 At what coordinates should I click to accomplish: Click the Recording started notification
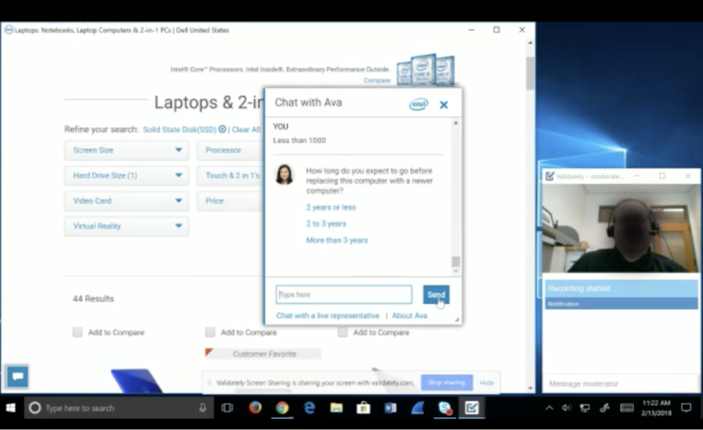pos(621,294)
